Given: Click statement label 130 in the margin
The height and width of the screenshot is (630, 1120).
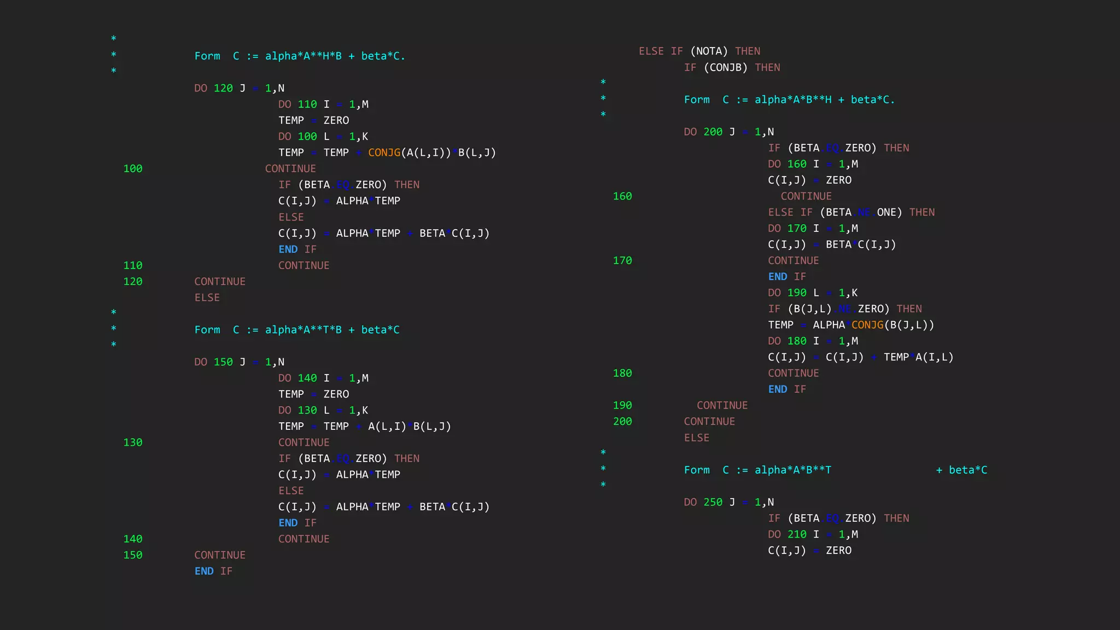Looking at the screenshot, I should point(133,442).
